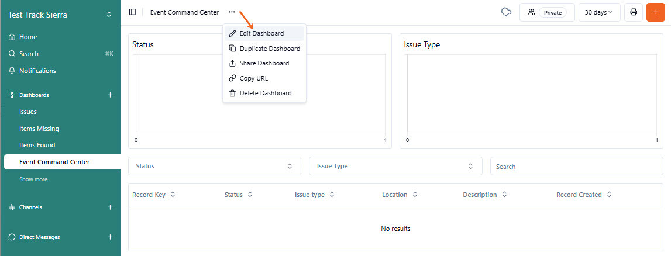The width and height of the screenshot is (671, 256).
Task: Select Event Command Center in the sidebar
Action: (62, 162)
